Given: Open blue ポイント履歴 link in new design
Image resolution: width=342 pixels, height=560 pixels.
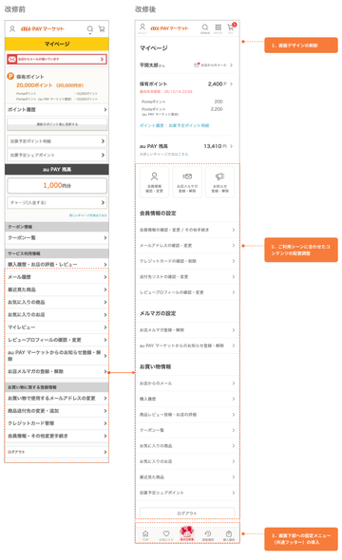Looking at the screenshot, I should [x=151, y=125].
